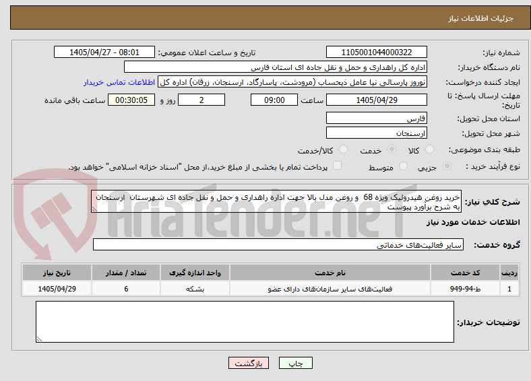Viewport: 531px width, 381px height.
Task: Click the بشکه unit cell
Action: [195, 289]
